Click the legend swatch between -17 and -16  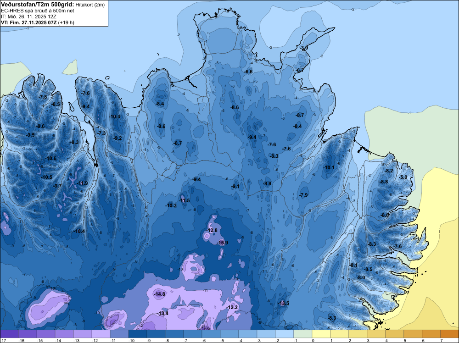coord(9,334)
